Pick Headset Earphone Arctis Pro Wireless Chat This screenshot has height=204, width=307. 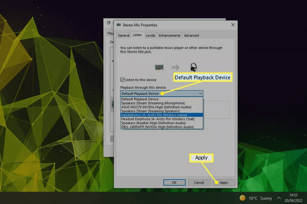(x=162, y=119)
